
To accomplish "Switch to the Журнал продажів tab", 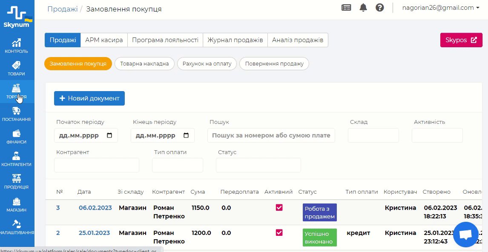I will [235, 40].
